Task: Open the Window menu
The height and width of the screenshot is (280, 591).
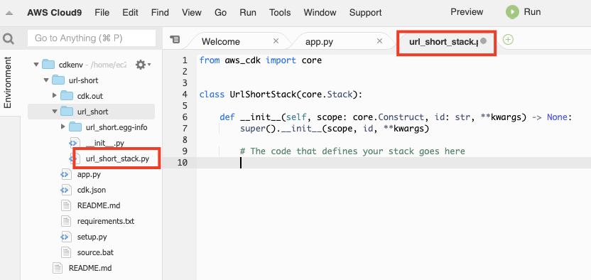Action: [x=320, y=12]
